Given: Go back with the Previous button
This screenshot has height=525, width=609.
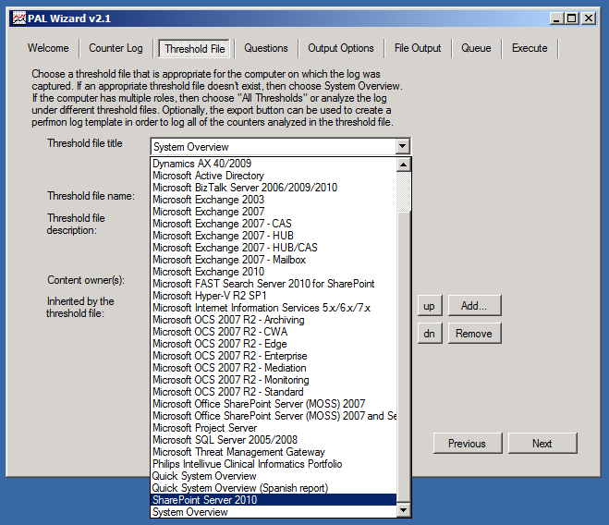Looking at the screenshot, I should tap(468, 444).
